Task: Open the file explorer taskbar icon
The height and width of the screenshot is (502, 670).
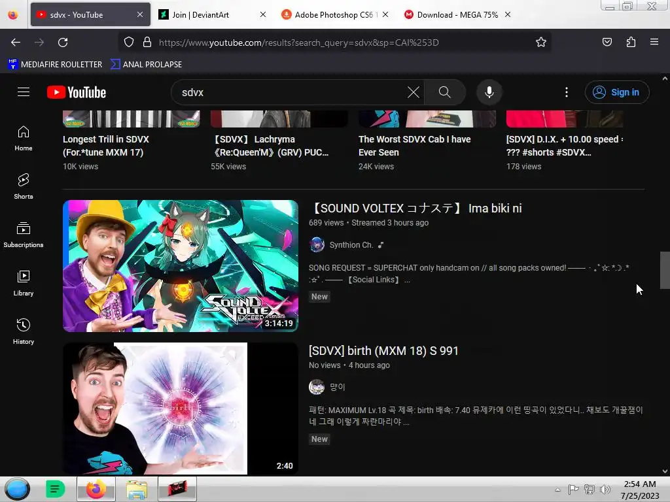Action: tap(137, 489)
